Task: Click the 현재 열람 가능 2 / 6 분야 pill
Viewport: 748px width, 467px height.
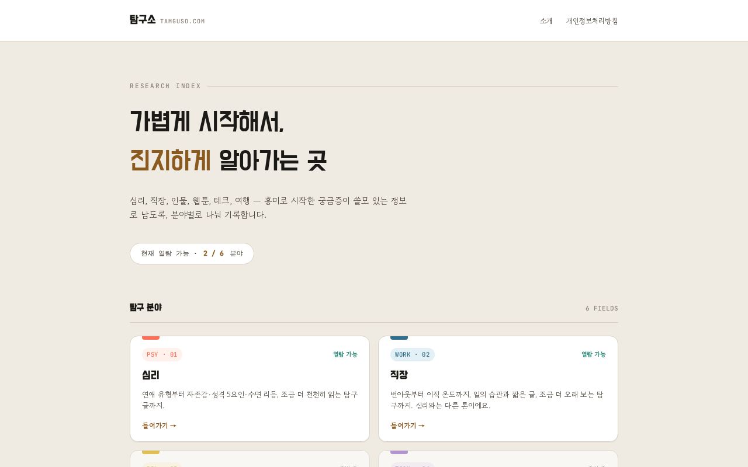Action: coord(192,253)
